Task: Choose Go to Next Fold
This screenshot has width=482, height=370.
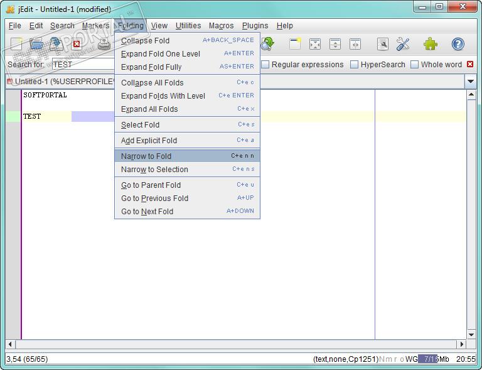Action: (x=187, y=212)
